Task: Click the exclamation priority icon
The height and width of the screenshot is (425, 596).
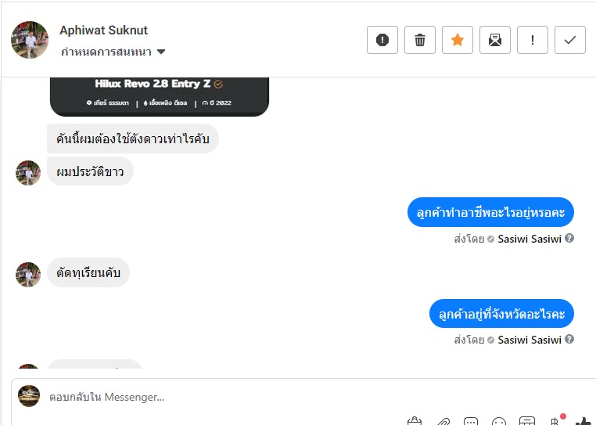Action: point(533,40)
